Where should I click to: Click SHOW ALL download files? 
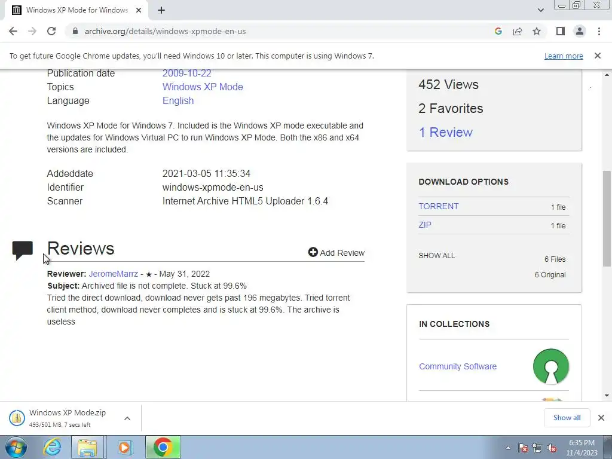coord(436,256)
